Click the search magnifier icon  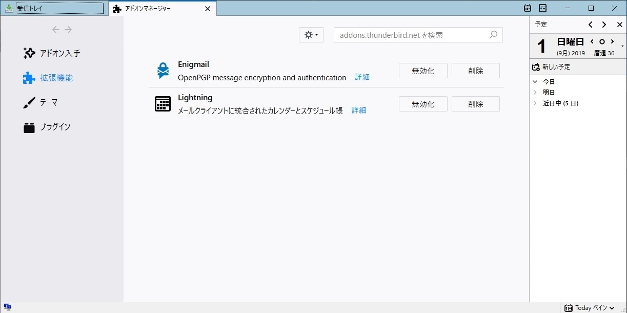click(493, 35)
